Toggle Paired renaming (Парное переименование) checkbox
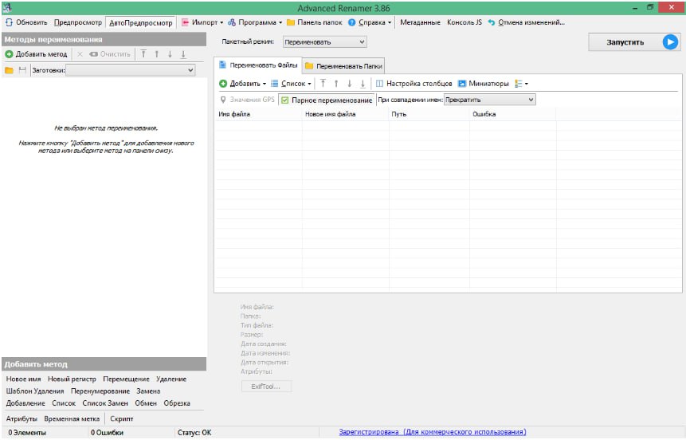The width and height of the screenshot is (686, 440). (284, 100)
